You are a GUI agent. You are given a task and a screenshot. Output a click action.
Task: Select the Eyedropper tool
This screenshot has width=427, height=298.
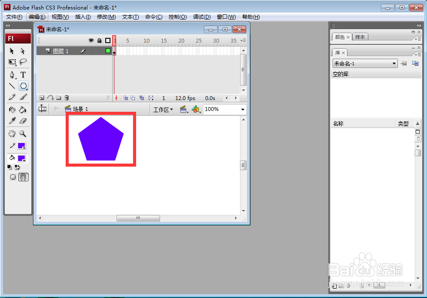click(x=12, y=121)
